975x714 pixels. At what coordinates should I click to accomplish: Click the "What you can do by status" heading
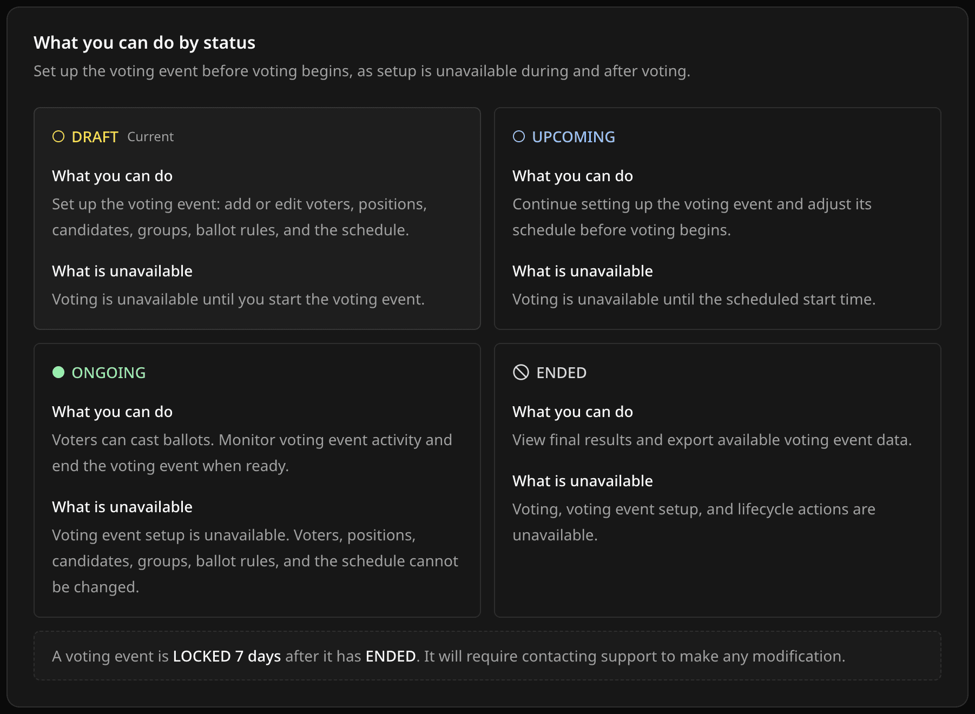[x=144, y=43]
